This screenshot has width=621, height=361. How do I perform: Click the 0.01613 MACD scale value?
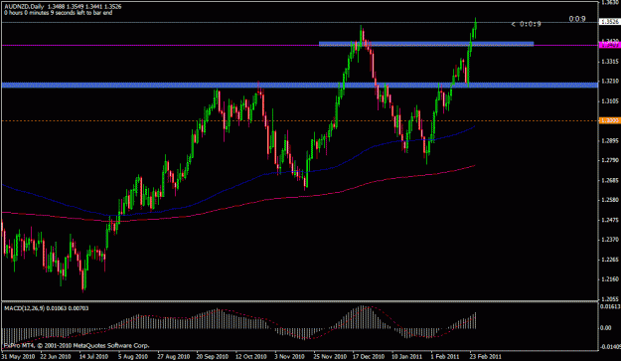point(609,306)
